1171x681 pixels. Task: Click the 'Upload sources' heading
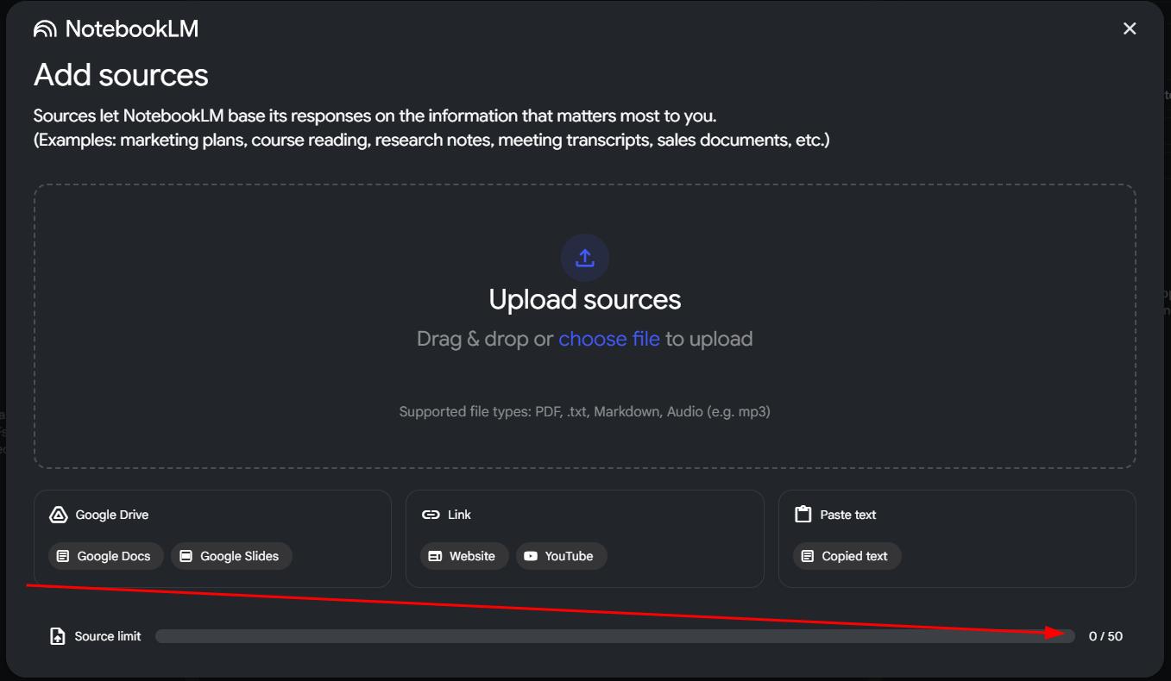585,299
